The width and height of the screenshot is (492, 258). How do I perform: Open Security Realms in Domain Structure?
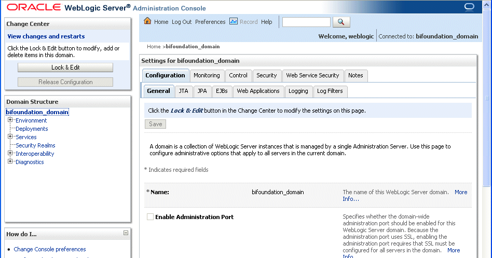[35, 145]
